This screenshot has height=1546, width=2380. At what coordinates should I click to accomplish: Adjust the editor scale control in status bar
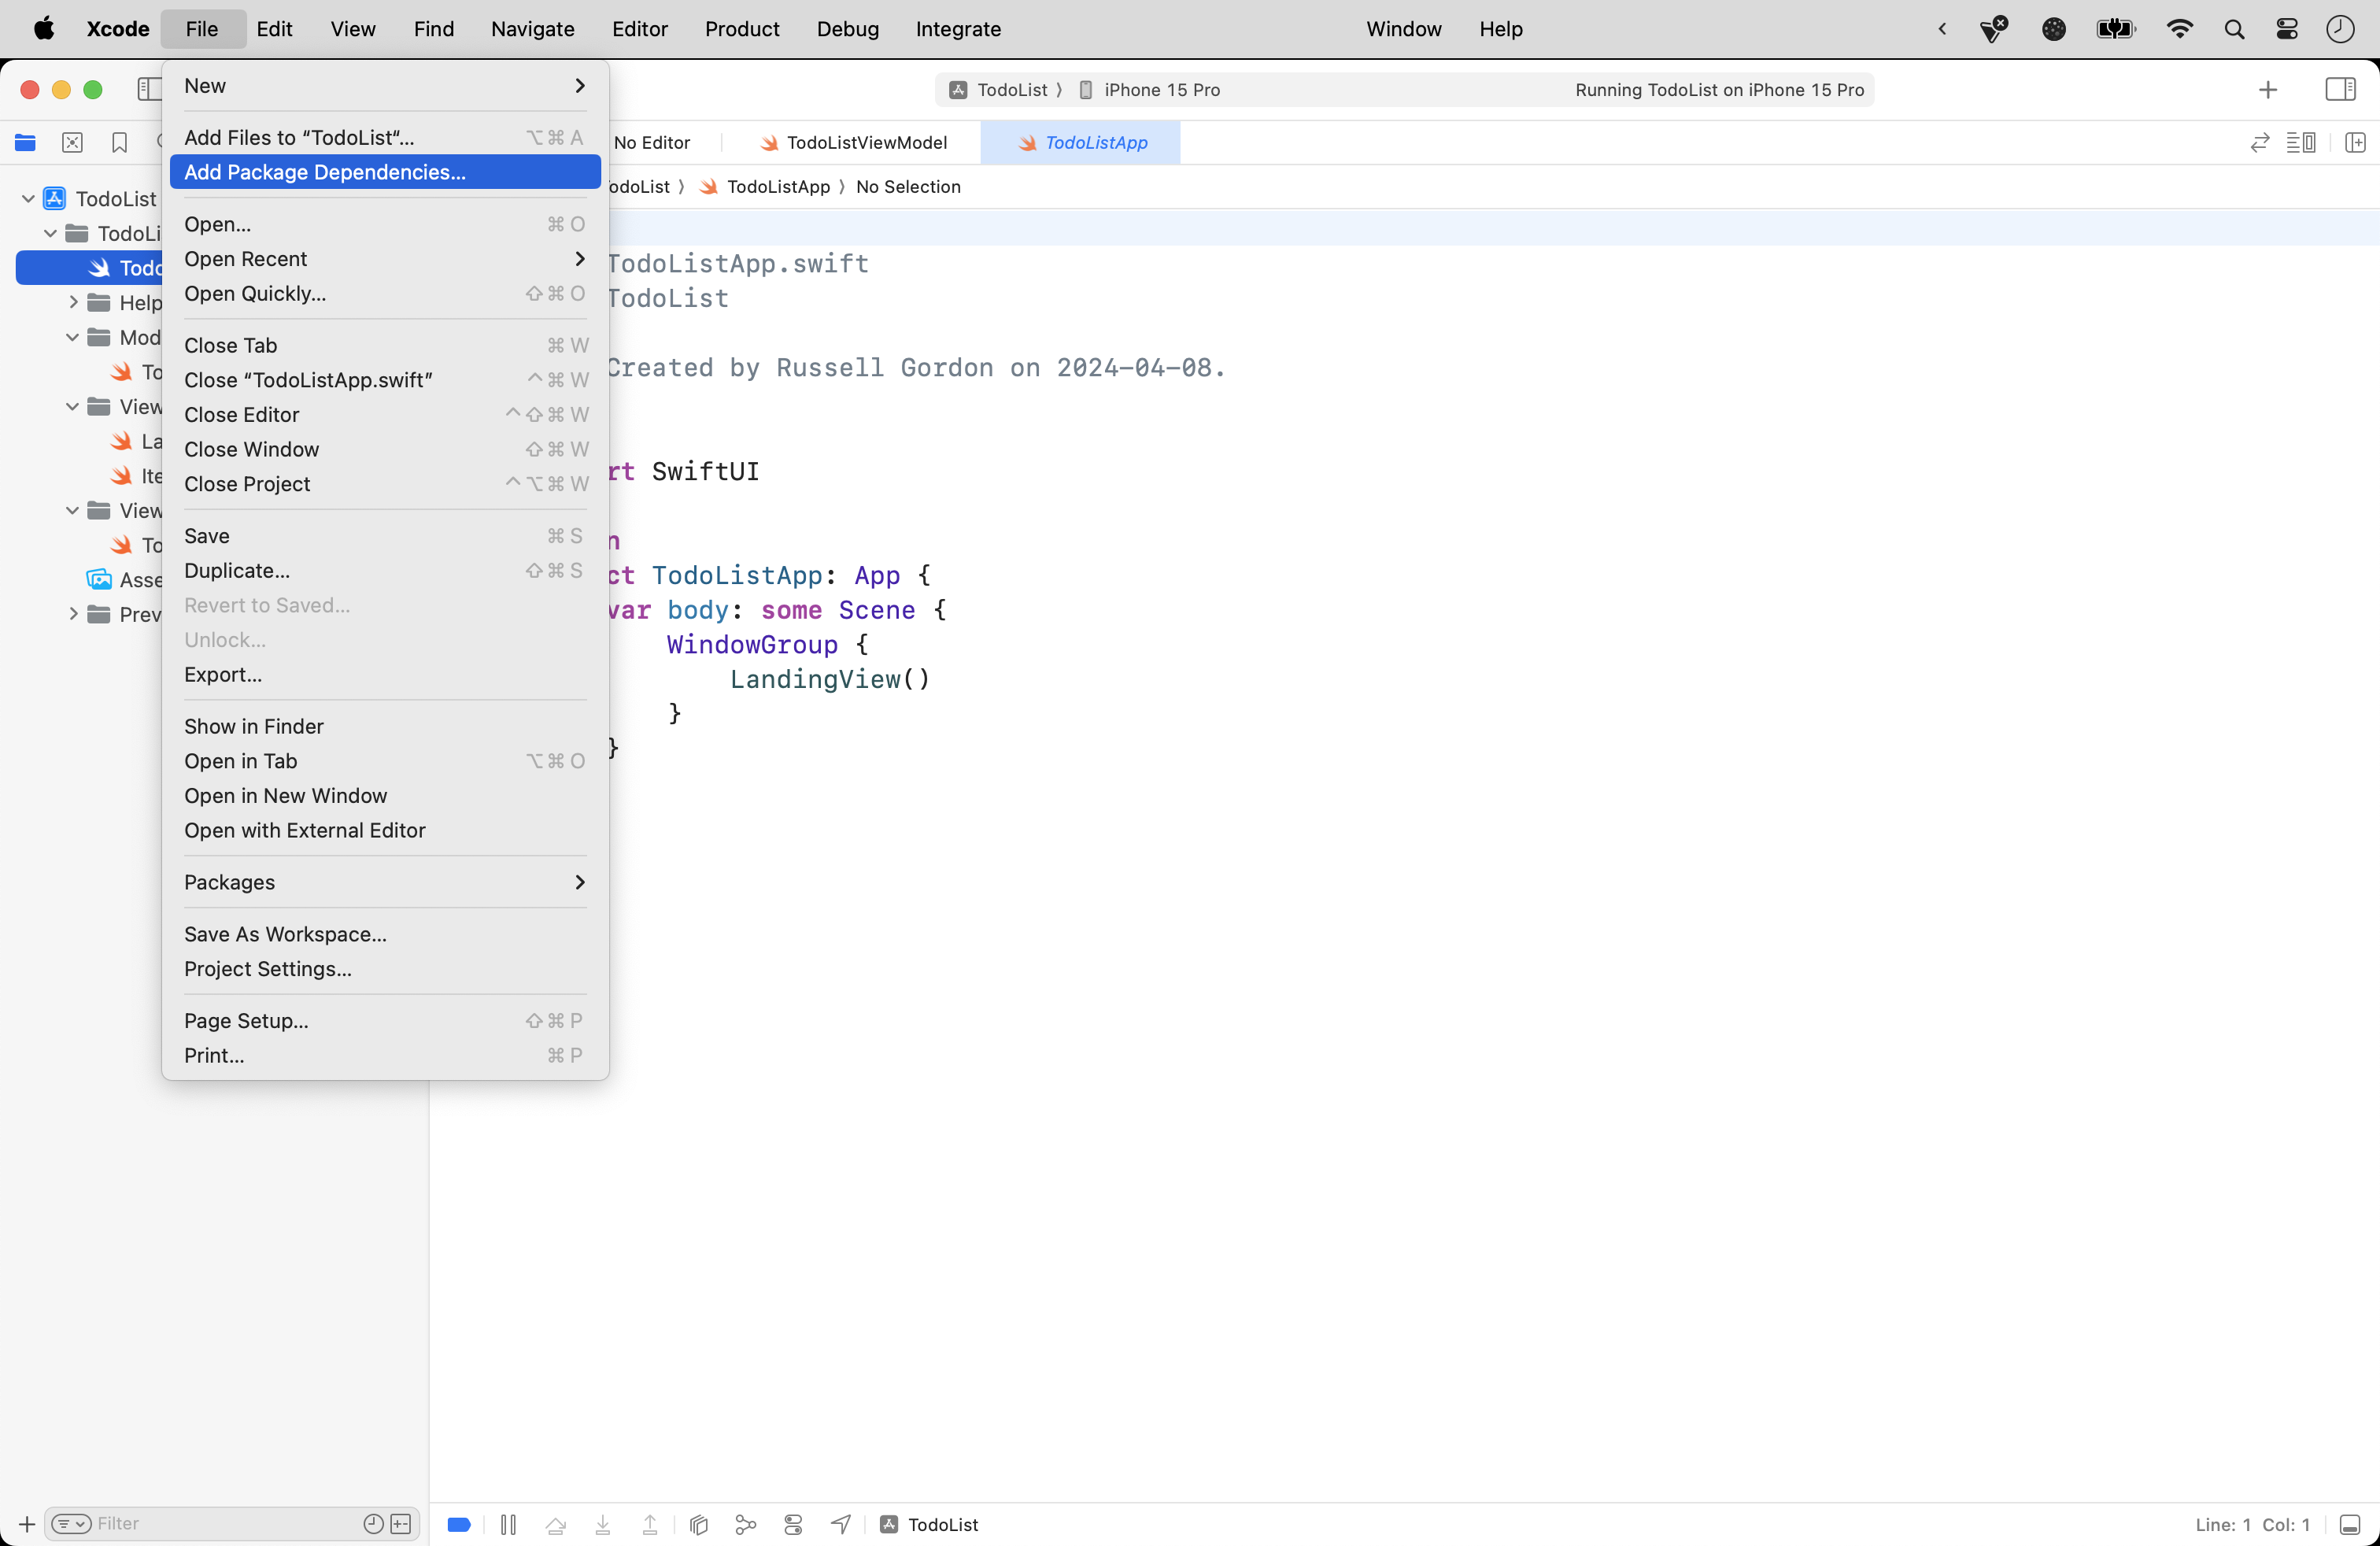tap(2349, 1524)
